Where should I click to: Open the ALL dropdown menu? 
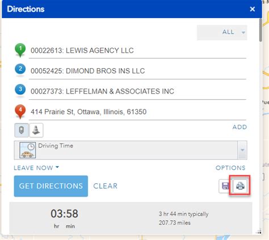coord(222,32)
